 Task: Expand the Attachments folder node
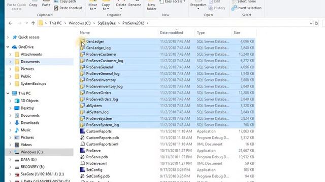coord(10,55)
